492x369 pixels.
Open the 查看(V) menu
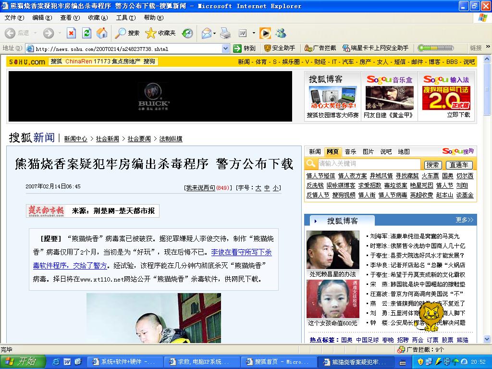[x=70, y=18]
